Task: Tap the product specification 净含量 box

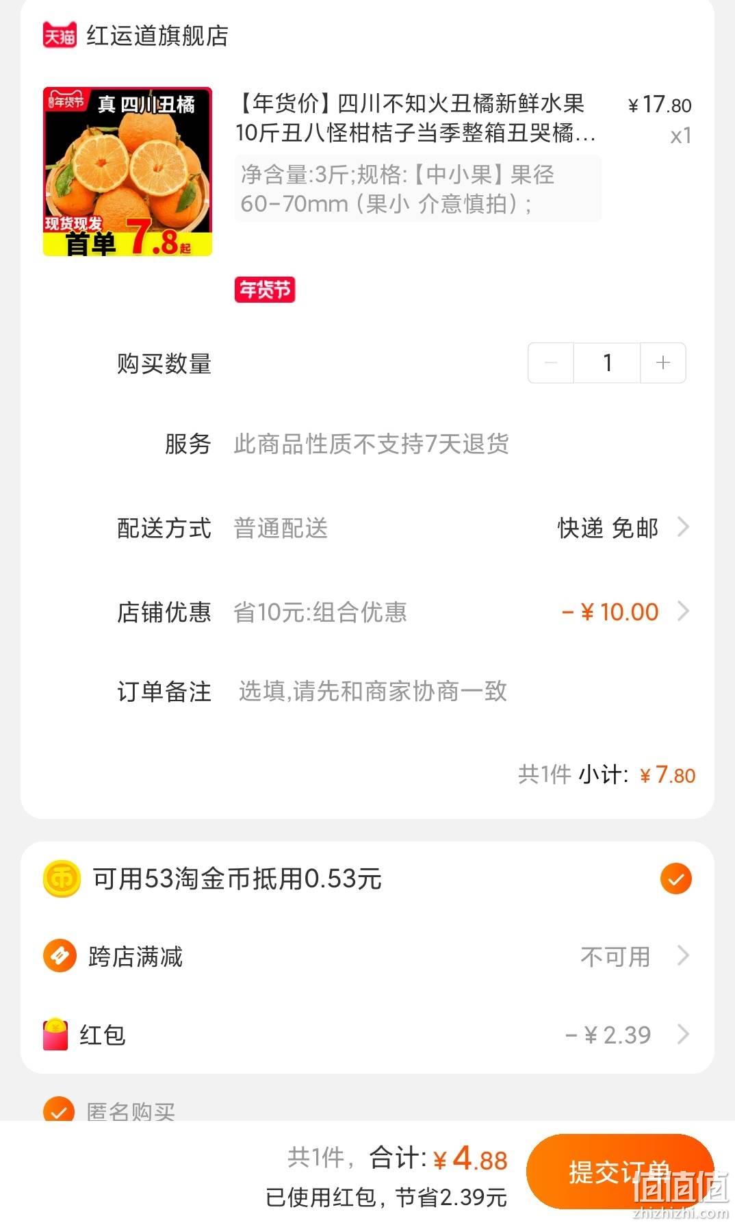Action: pos(417,188)
